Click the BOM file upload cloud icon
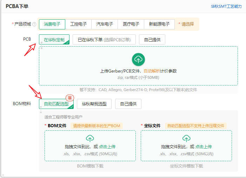This screenshot has width=246, height=178. pos(90,138)
